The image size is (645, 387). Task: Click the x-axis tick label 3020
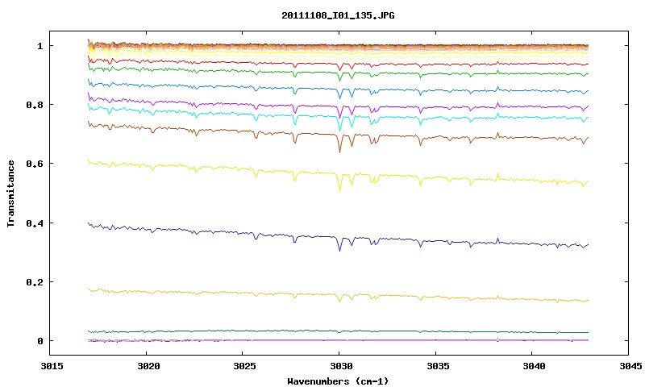148,366
